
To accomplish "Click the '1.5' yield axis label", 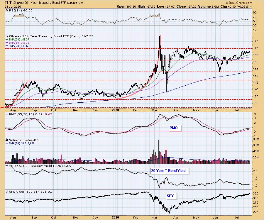I will coord(255,179).
